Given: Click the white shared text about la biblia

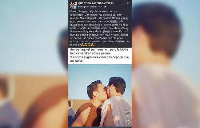Looking at the screenshot, I should click(x=99, y=51).
